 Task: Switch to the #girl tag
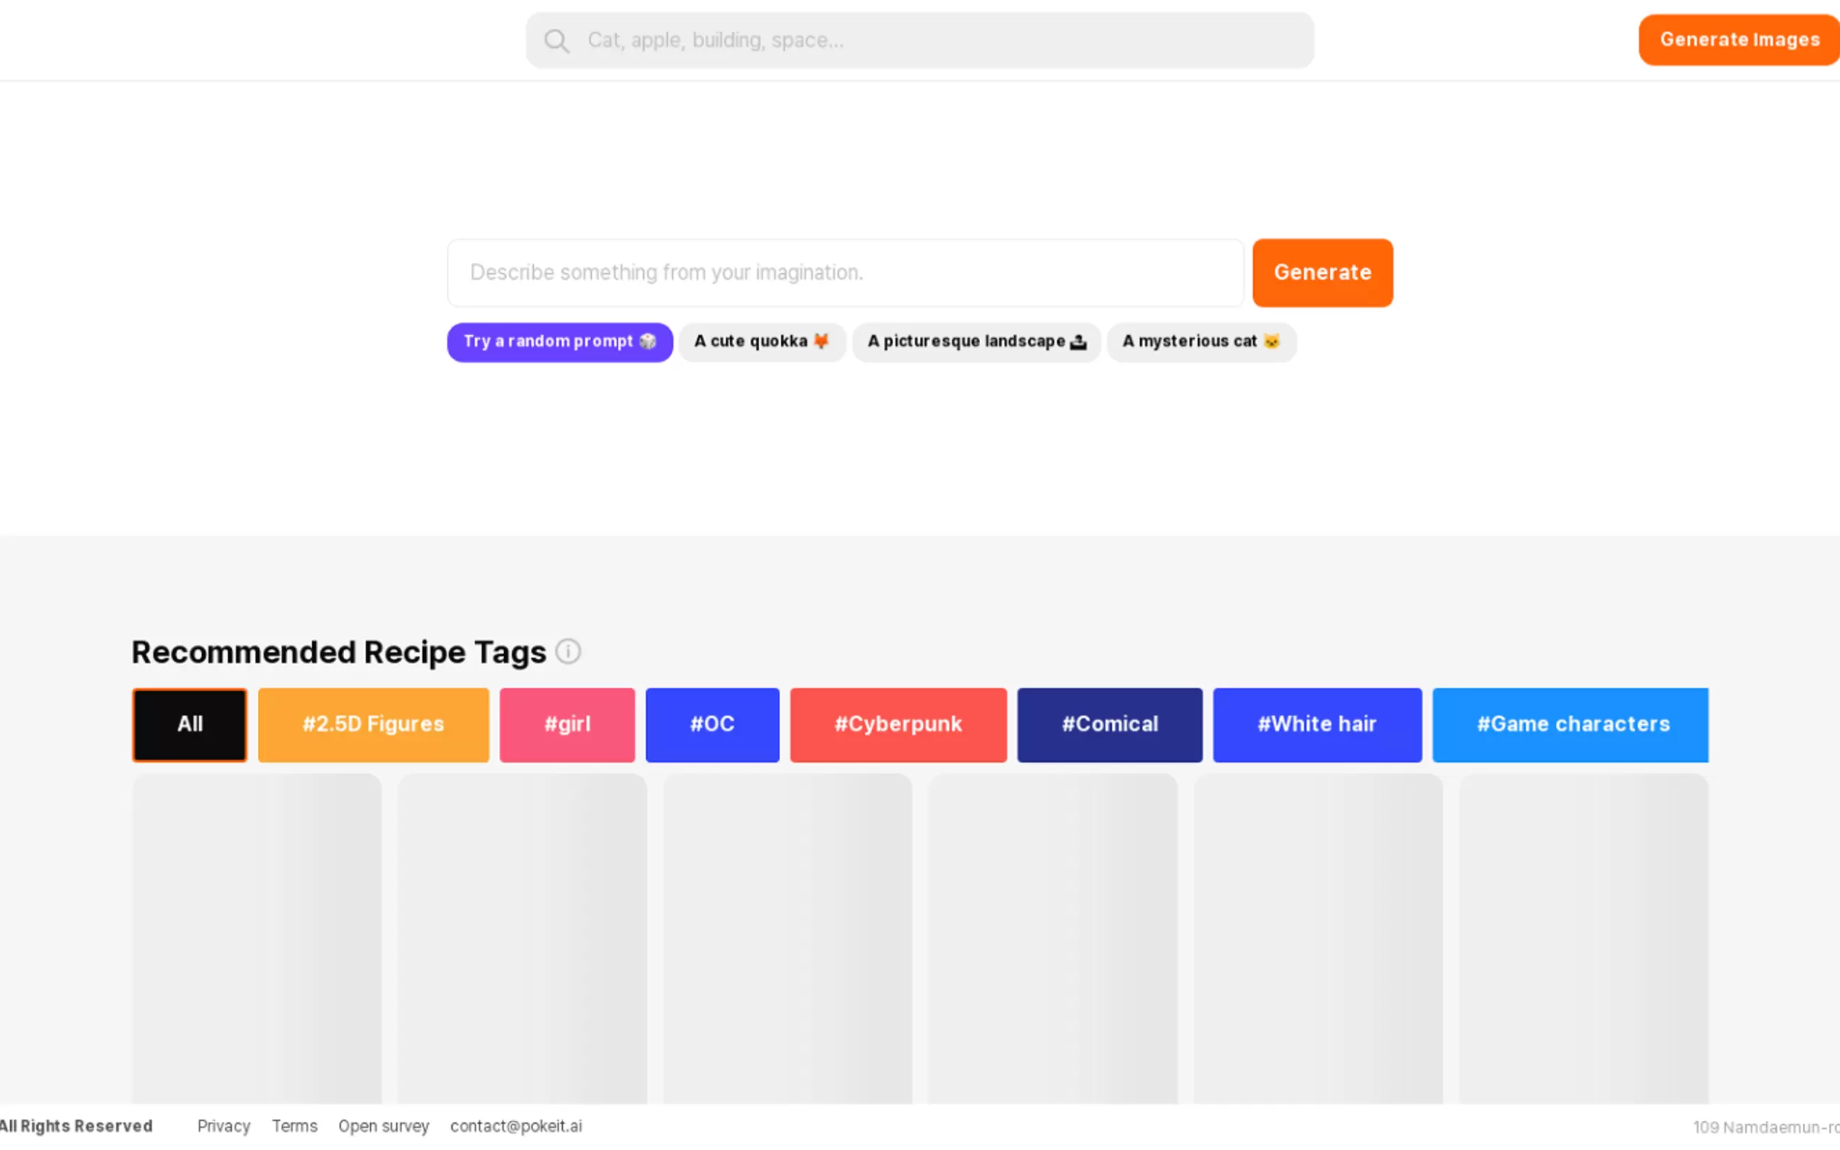tap(566, 724)
